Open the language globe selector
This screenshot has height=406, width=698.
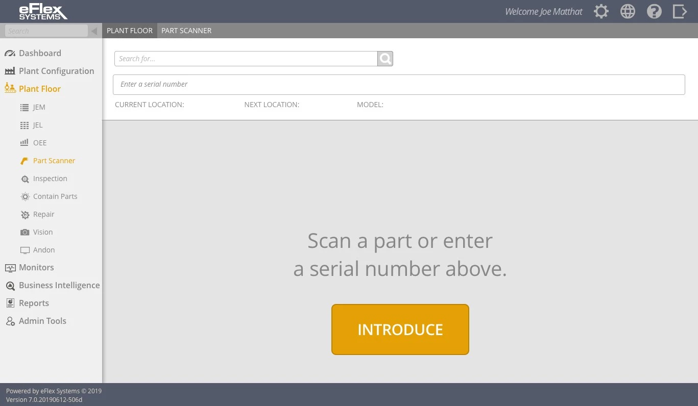click(x=628, y=11)
